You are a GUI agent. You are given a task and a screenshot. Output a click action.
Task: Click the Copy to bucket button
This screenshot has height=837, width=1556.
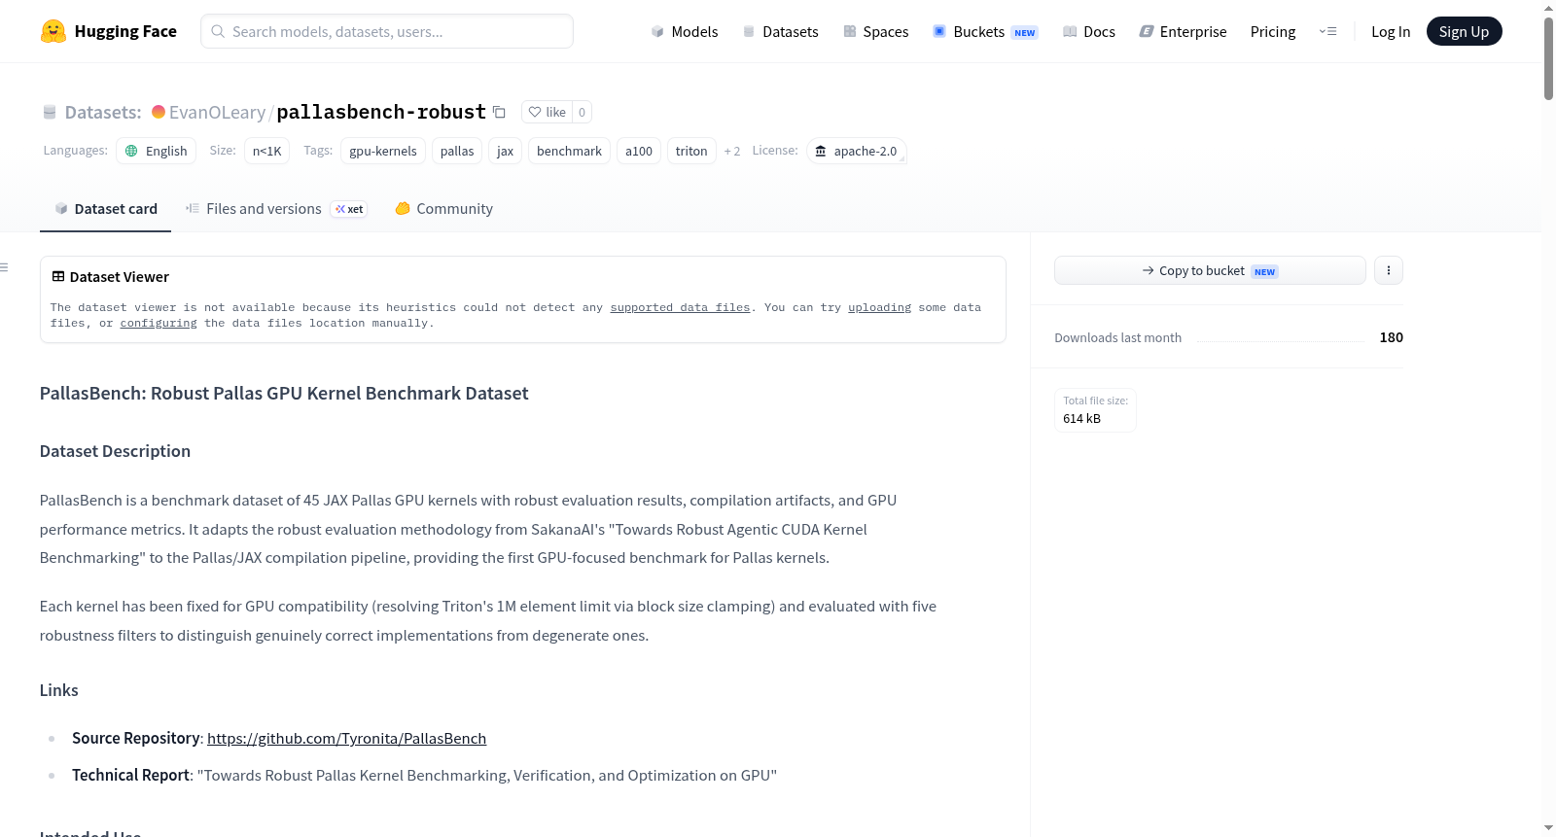click(1210, 270)
